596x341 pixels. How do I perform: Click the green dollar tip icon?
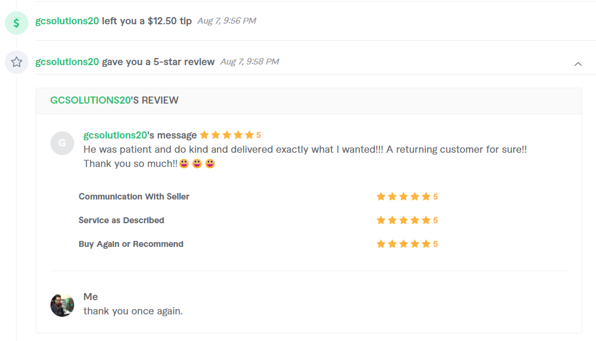[17, 23]
